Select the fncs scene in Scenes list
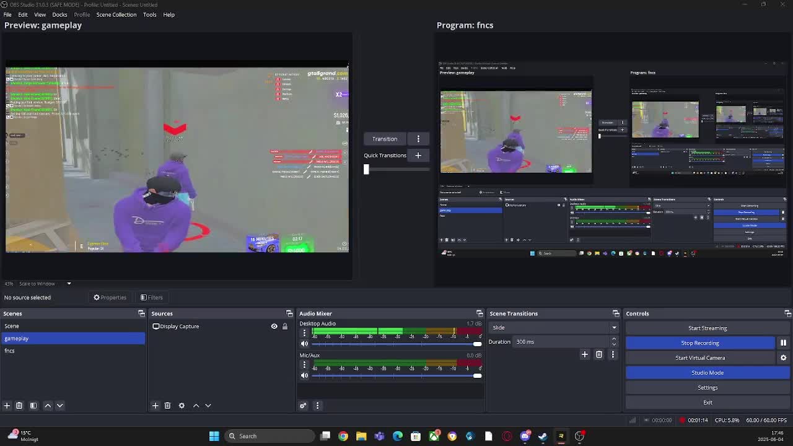Screen dimensions: 793x446 click(x=9, y=351)
